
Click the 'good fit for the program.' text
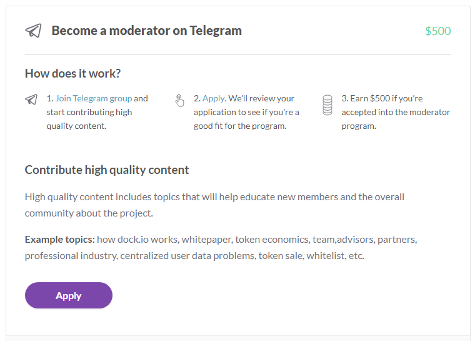[x=240, y=126]
